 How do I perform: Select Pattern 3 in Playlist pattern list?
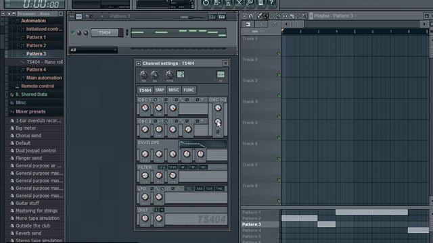pyautogui.click(x=251, y=225)
